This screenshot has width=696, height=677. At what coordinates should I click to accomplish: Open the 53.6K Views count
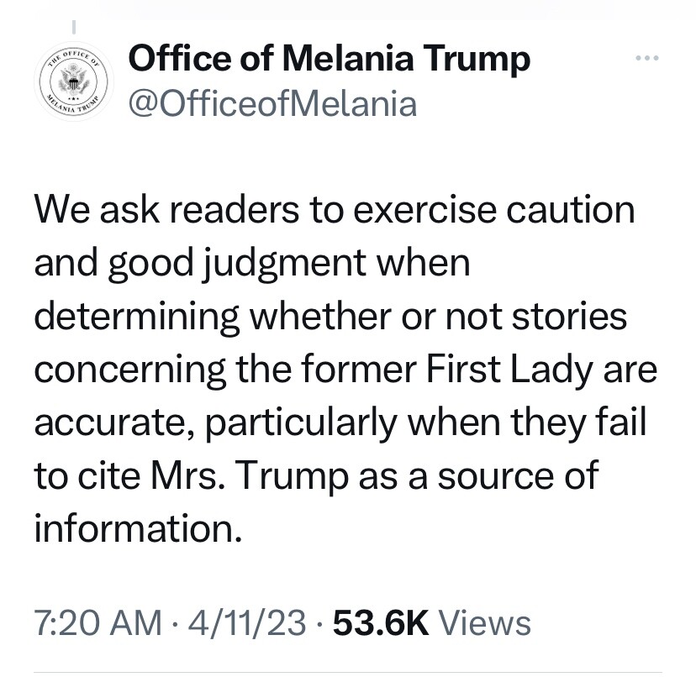431,622
